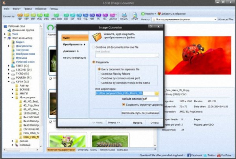Viewport: 236px width, 159px height.
Task: Choose Combine files by folders option
Action: pyautogui.click(x=99, y=74)
